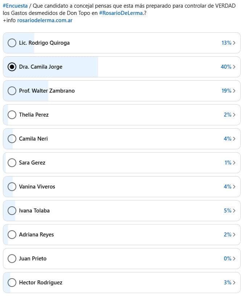The image size is (244, 296).
Task: Open the #Encuesta hashtag link
Action: coord(15,6)
